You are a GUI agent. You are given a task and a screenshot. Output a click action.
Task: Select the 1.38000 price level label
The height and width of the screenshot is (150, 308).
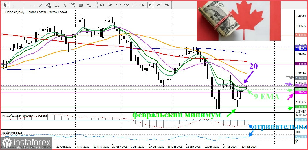pos(300,64)
